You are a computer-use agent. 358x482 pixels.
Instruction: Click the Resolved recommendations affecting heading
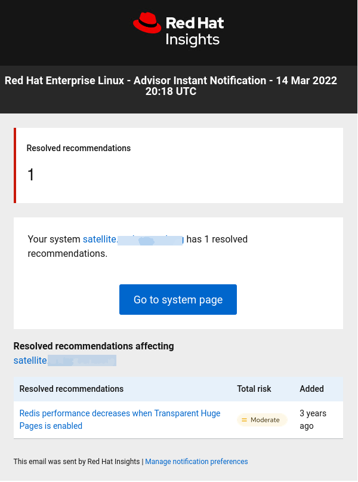pyautogui.click(x=94, y=346)
